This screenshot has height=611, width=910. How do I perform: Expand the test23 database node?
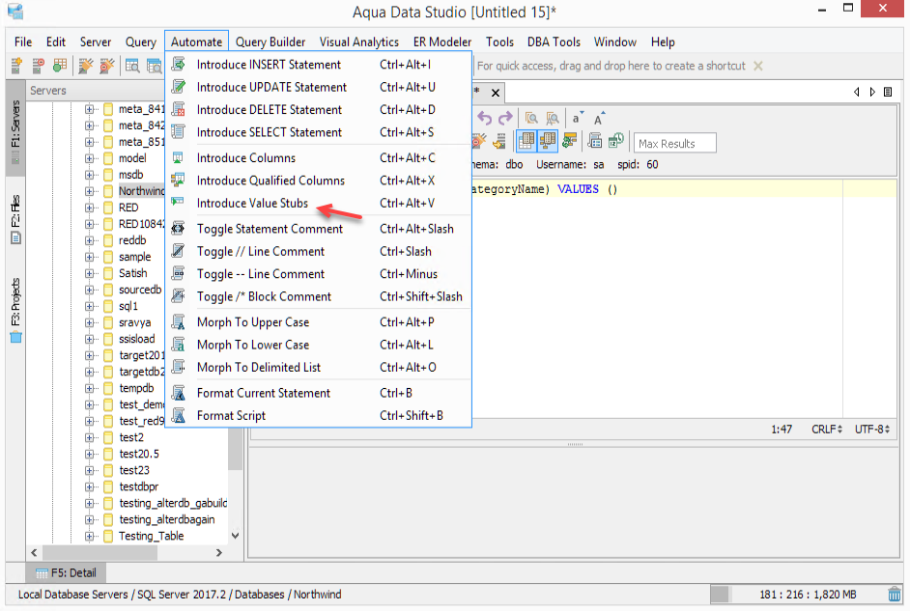(90, 470)
